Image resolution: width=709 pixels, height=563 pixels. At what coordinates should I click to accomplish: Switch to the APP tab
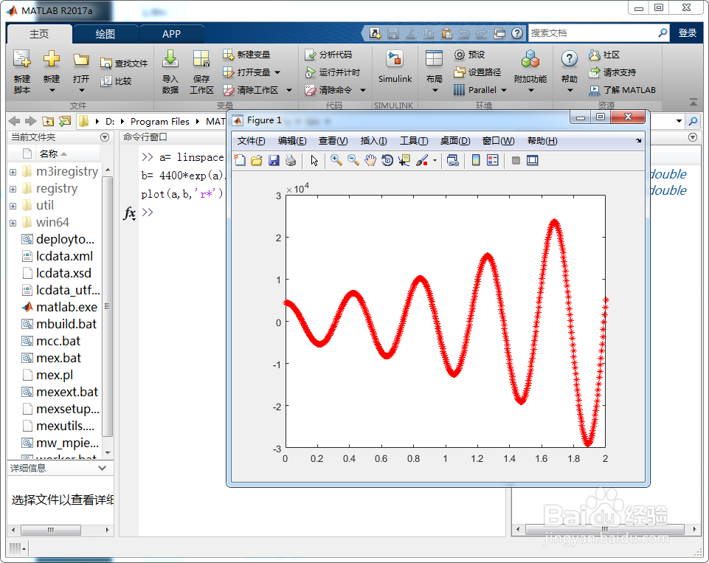coord(171,34)
